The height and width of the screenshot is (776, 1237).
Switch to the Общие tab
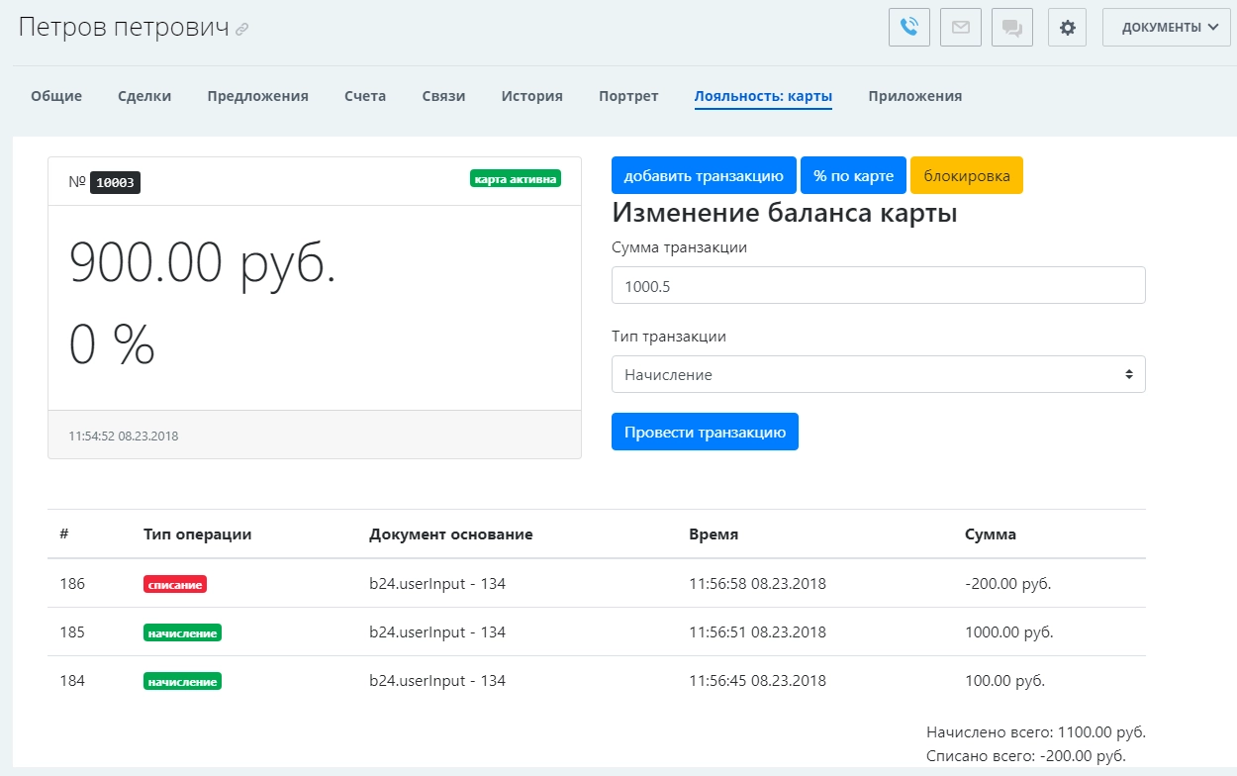[56, 96]
